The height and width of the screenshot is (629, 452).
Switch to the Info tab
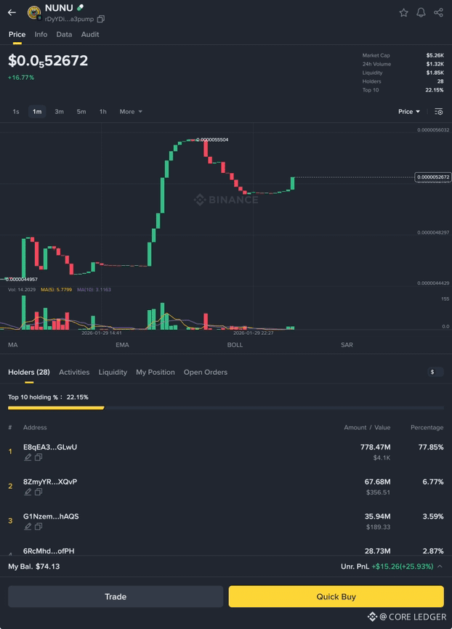click(x=41, y=34)
